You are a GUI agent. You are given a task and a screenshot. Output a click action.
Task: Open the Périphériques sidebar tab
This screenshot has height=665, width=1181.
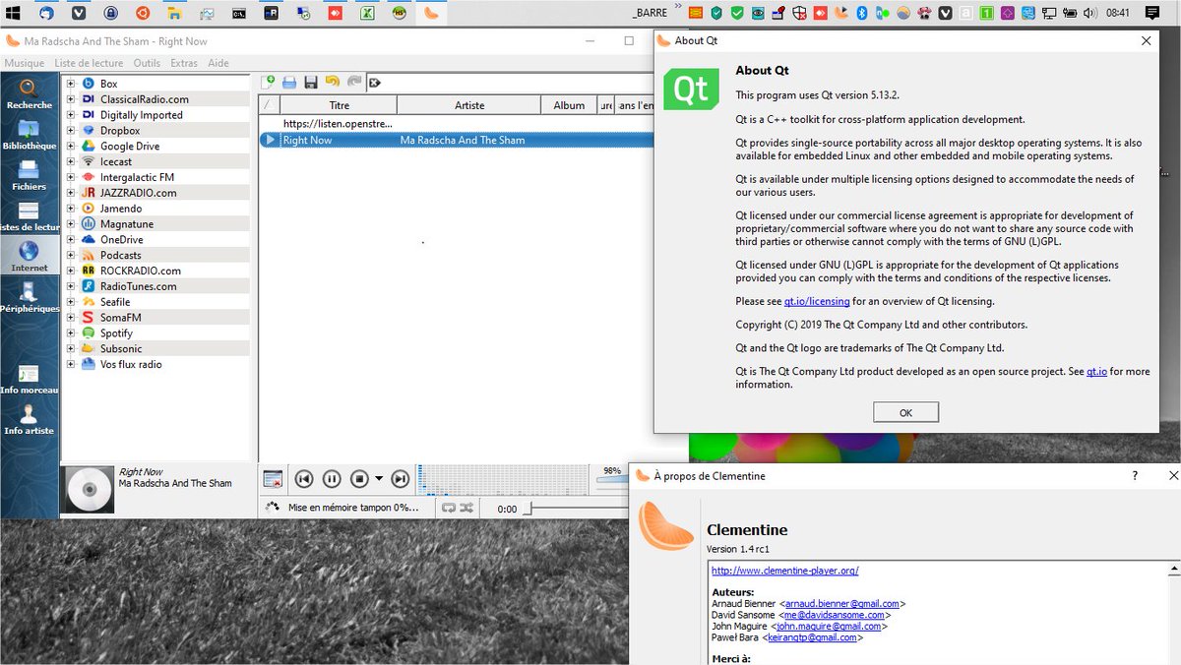click(x=30, y=297)
